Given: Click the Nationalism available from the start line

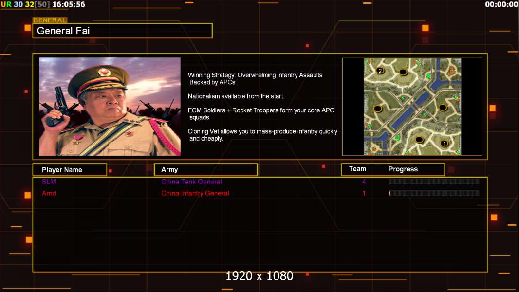Looking at the screenshot, I should (236, 96).
